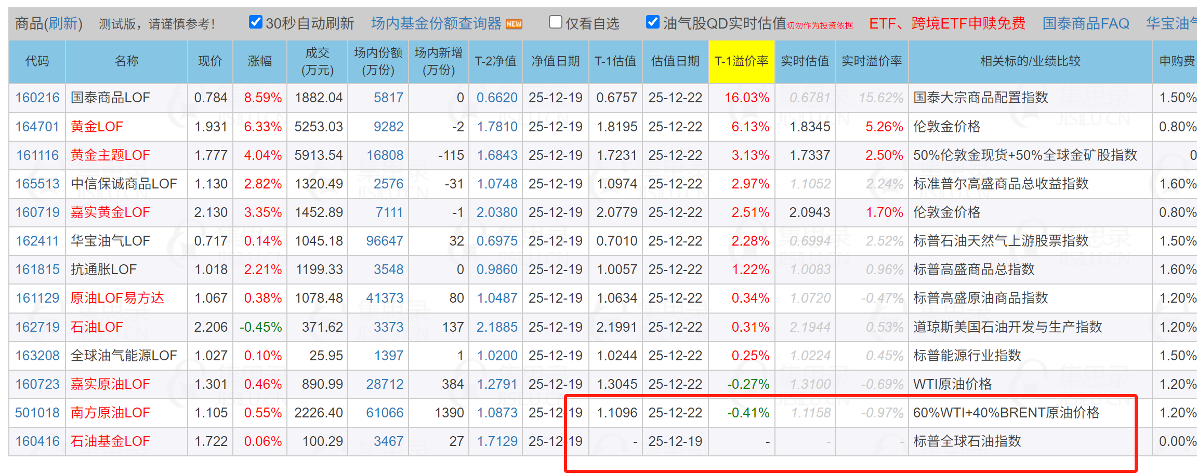Screen dimensions: 1197x474
Task: Open the 场内基金份额查询器 link
Action: pos(436,23)
